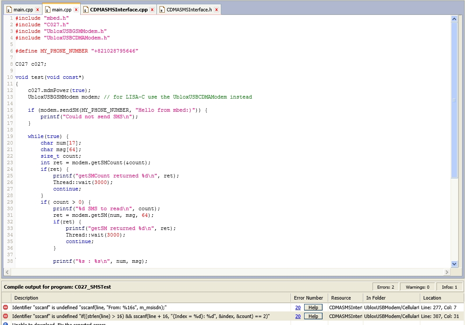465x325 pixels.
Task: Sort by the Location column header
Action: pyautogui.click(x=432, y=298)
